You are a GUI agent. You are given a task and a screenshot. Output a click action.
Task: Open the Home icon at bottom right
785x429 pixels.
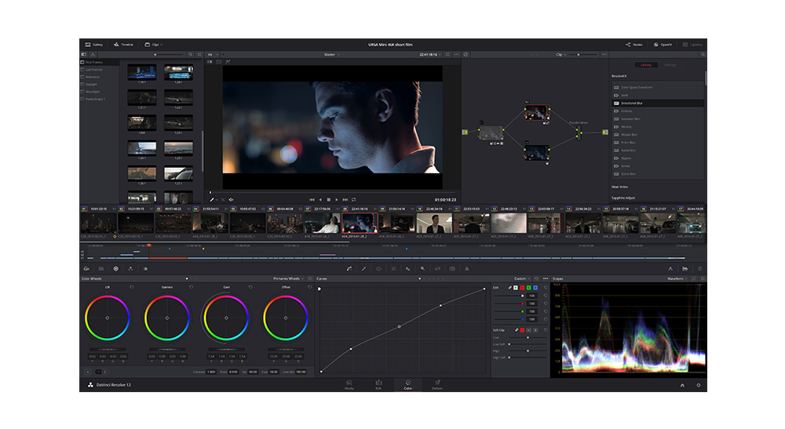click(x=681, y=385)
